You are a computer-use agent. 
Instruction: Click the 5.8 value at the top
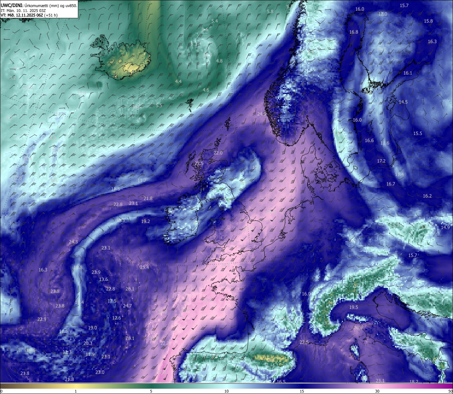[x=270, y=11]
